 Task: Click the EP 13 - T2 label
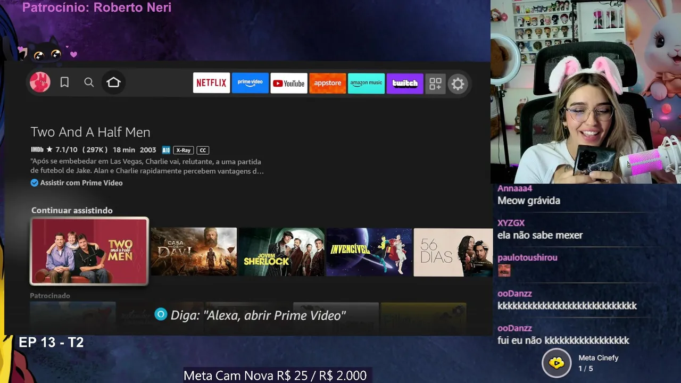[51, 343]
